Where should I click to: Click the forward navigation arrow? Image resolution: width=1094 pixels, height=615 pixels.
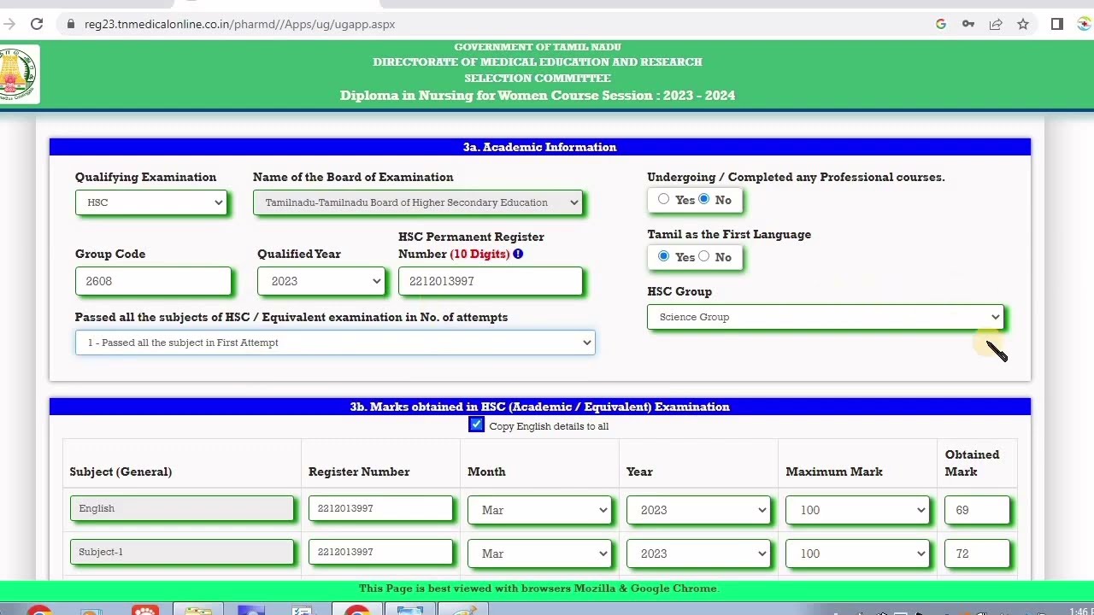pos(9,24)
